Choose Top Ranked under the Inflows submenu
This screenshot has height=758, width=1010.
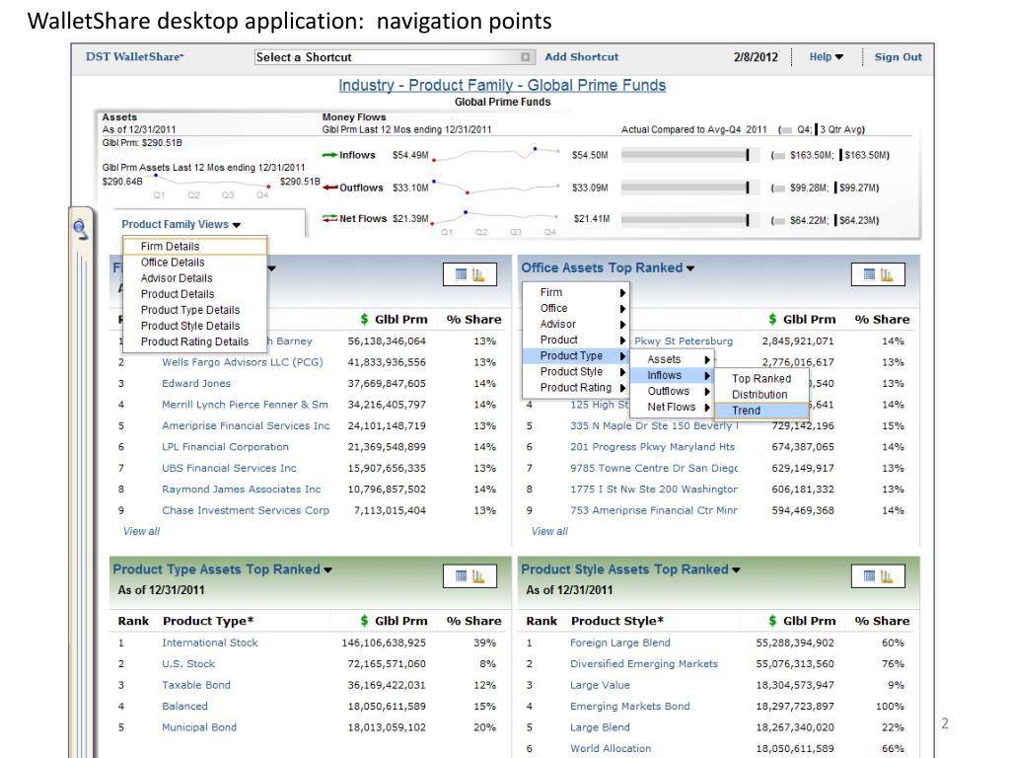760,379
